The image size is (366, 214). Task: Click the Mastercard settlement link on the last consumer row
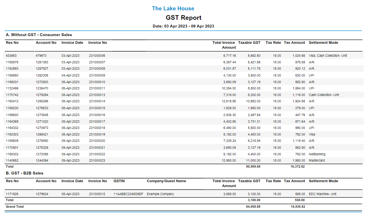click(x=316, y=160)
